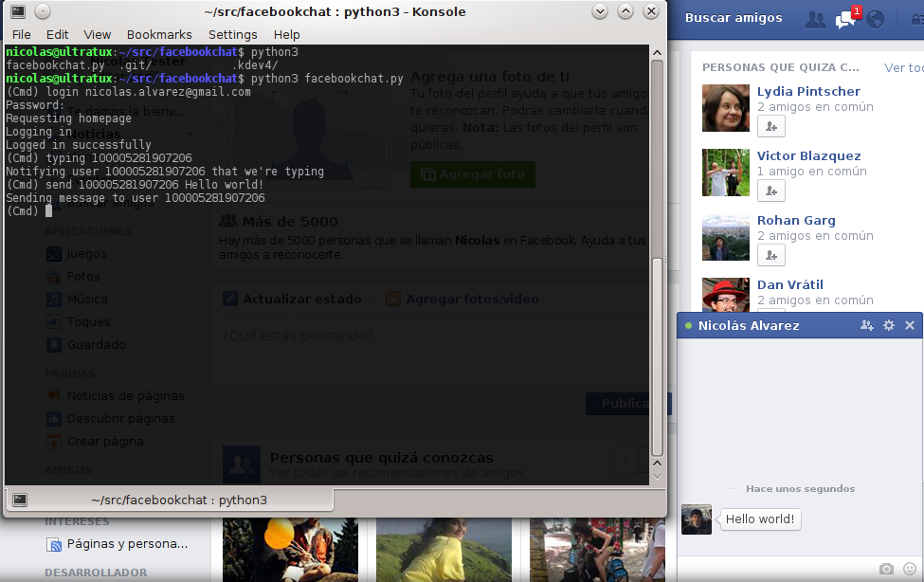Attach a photo with chat camera icon
Screen dimensions: 924x582
(x=886, y=569)
